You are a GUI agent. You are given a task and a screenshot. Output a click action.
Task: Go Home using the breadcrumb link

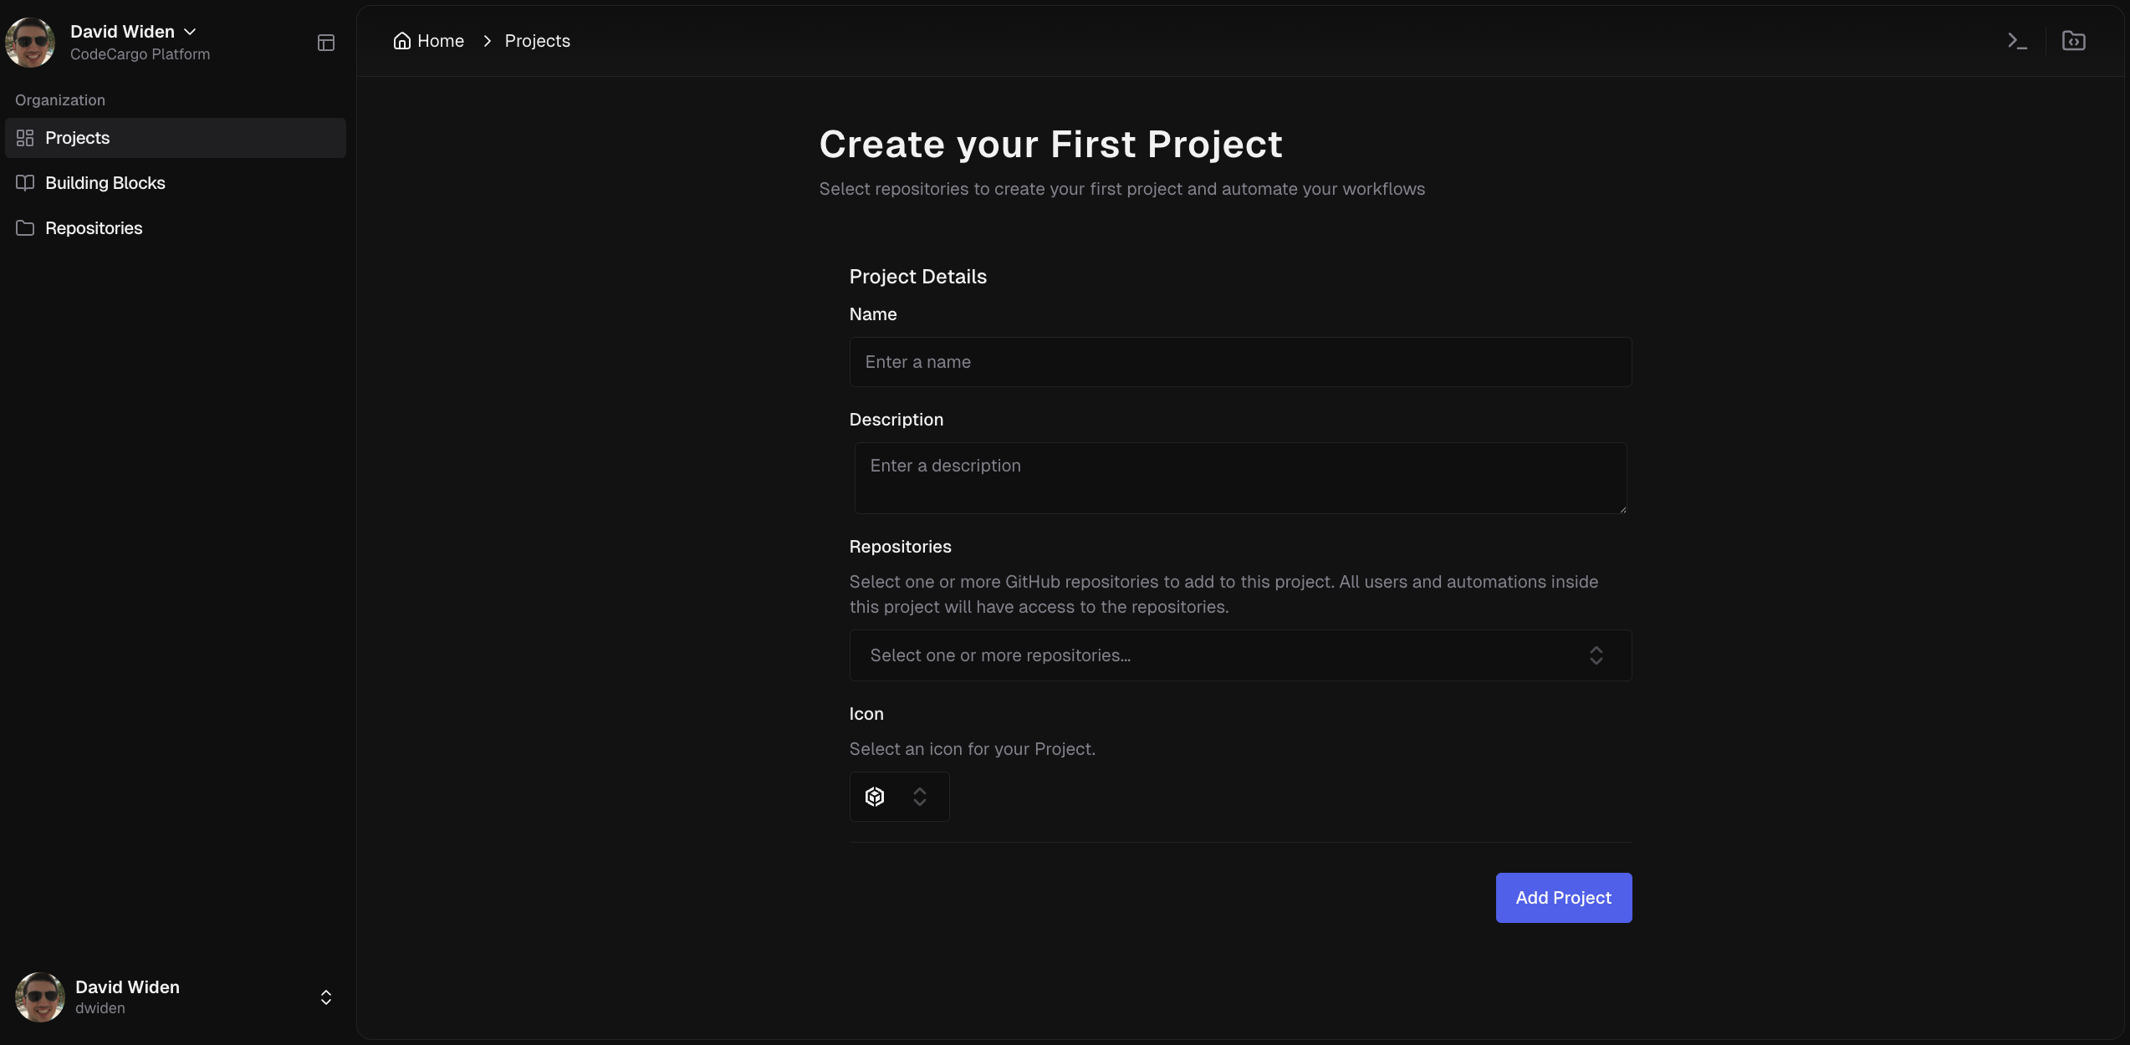pyautogui.click(x=441, y=40)
